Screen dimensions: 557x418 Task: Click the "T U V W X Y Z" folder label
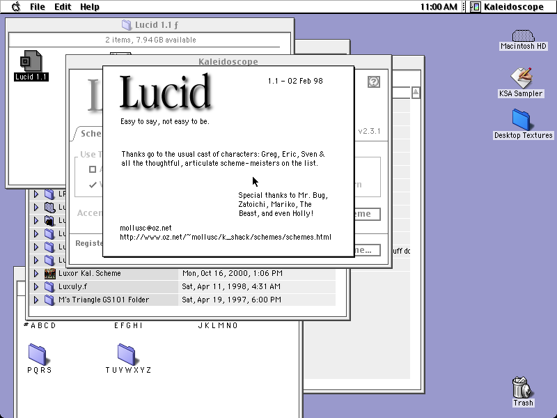[x=128, y=370]
